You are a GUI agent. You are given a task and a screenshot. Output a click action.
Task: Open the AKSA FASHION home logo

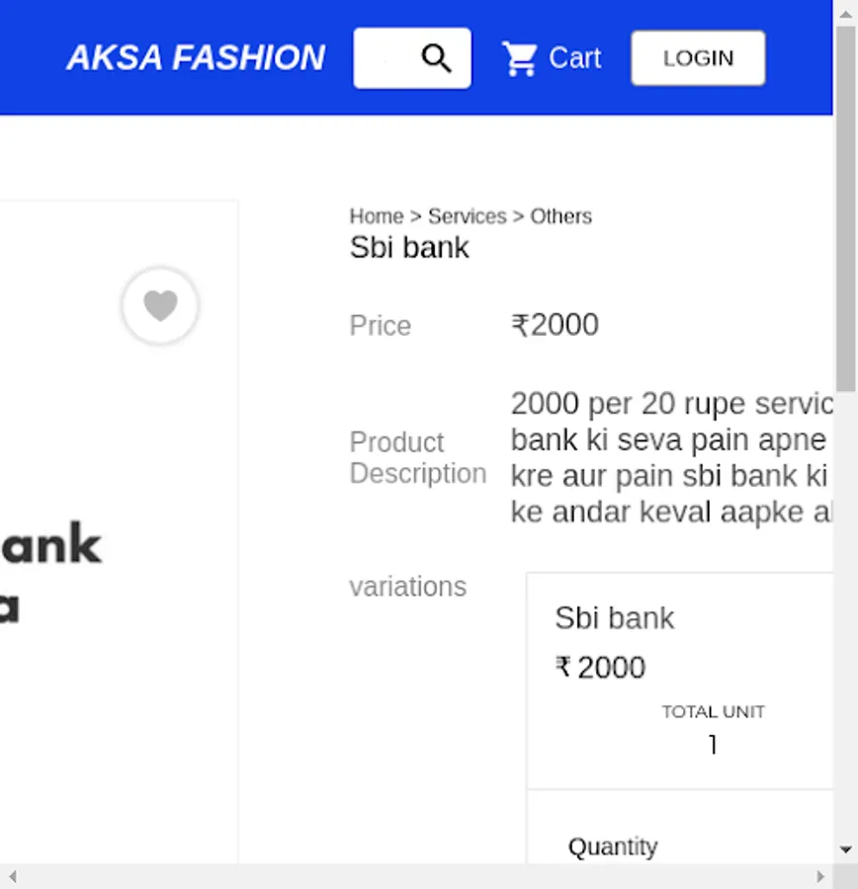(196, 58)
